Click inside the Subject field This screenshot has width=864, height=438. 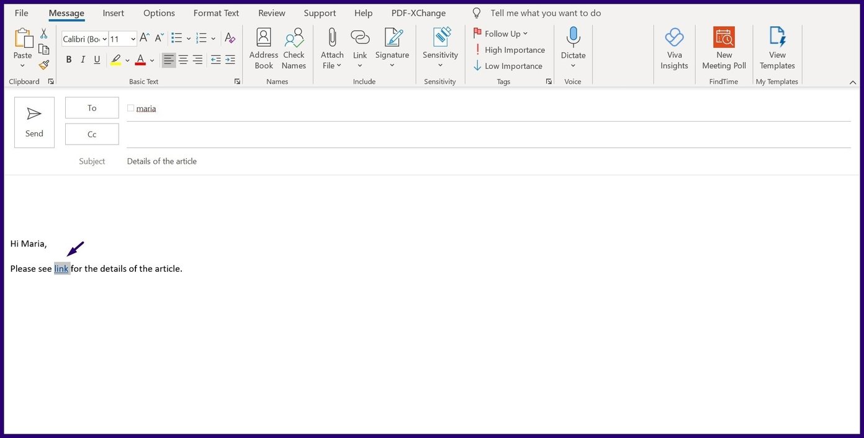tap(248, 161)
